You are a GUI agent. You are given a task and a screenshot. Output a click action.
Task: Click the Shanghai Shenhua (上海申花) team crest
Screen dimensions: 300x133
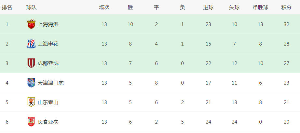tap(31, 44)
